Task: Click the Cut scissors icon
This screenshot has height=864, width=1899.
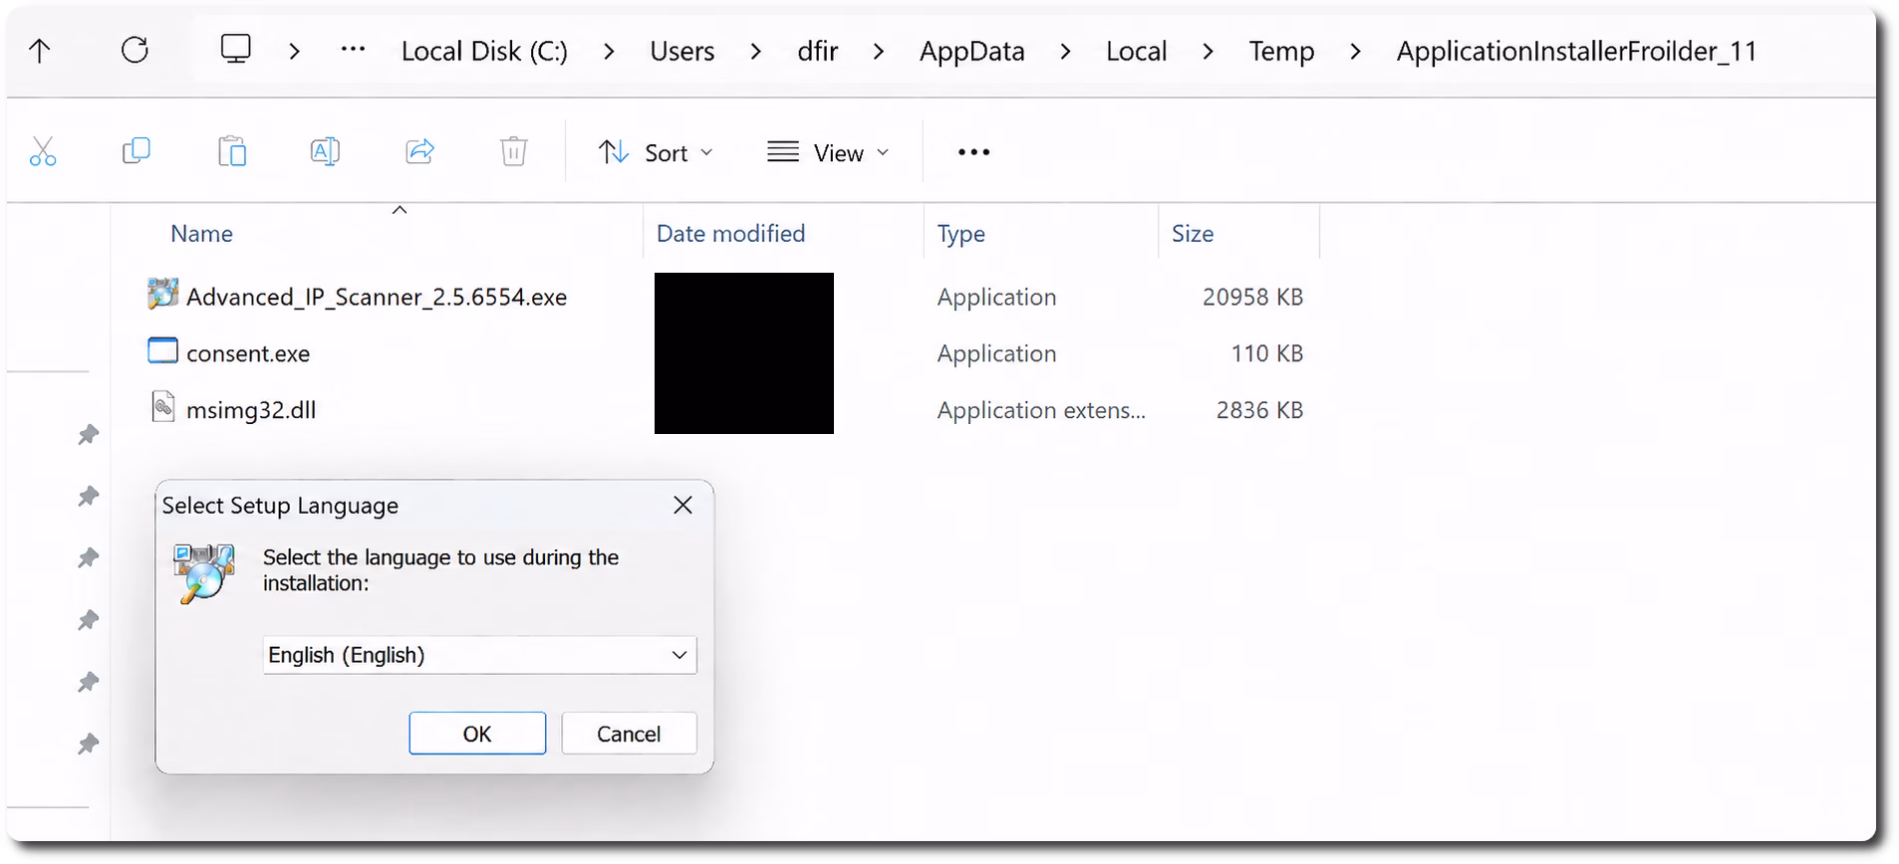Action: [43, 151]
